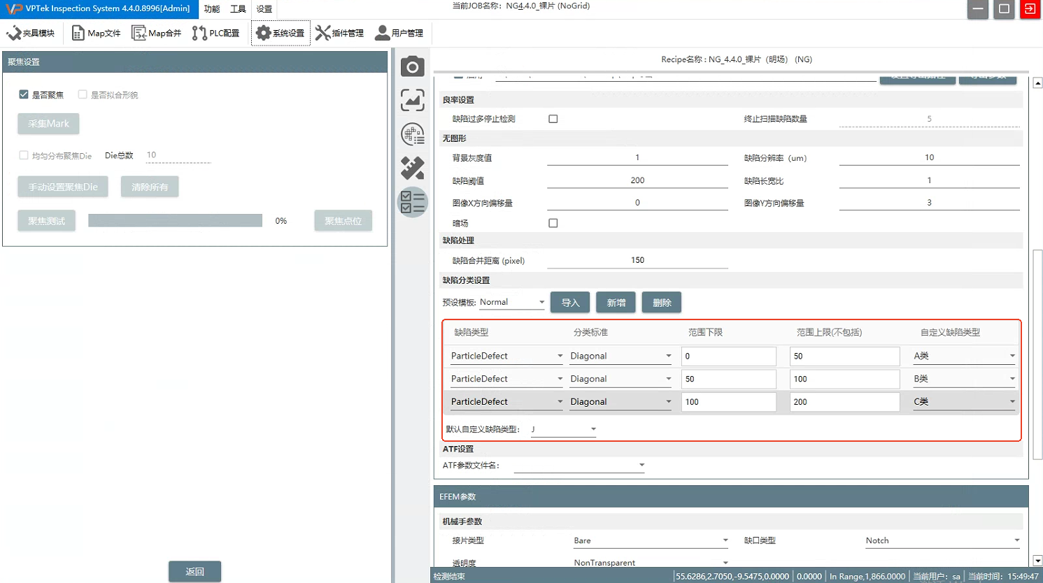Select the image capture frame icon
1043x583 pixels.
click(412, 100)
